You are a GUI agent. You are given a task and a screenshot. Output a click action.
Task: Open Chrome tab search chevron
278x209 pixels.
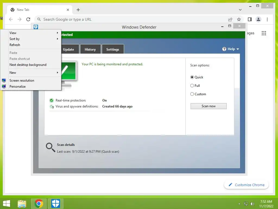point(240,10)
